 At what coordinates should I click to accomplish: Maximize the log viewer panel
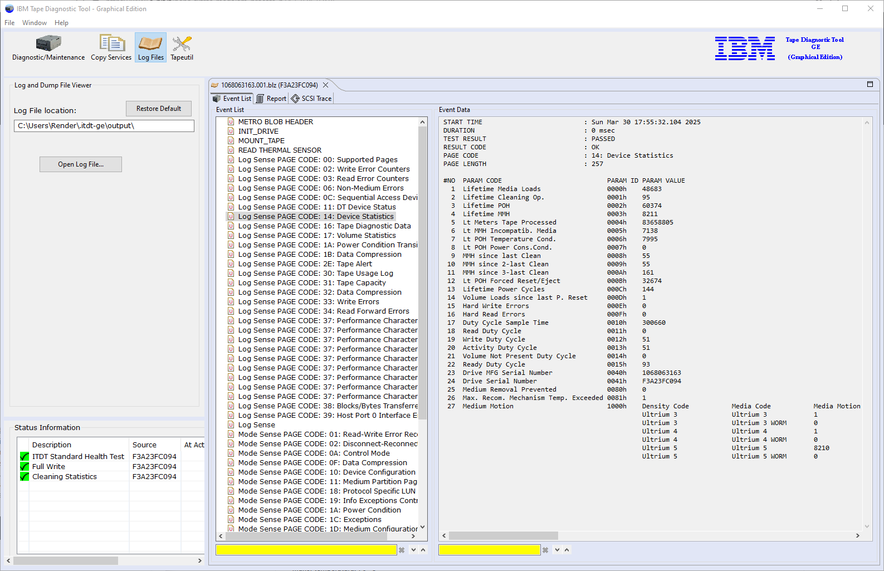(870, 84)
